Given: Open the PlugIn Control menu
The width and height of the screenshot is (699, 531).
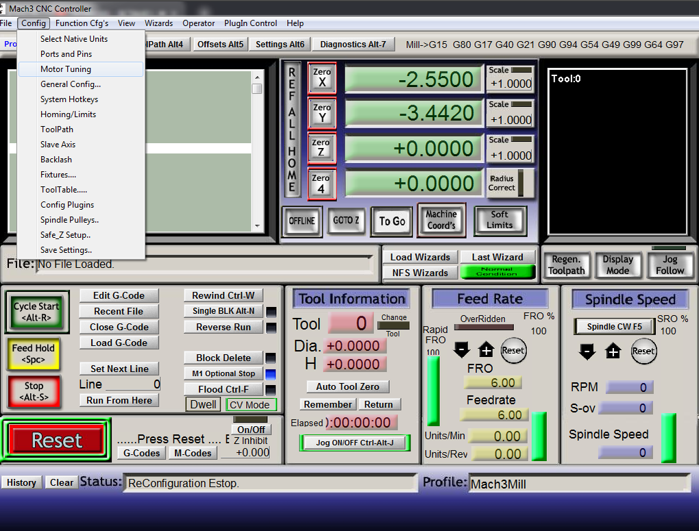Looking at the screenshot, I should tap(250, 23).
